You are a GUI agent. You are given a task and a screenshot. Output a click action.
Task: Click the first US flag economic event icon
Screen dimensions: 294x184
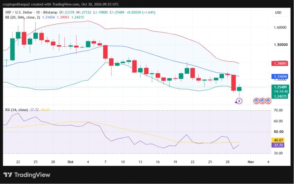[256, 101]
